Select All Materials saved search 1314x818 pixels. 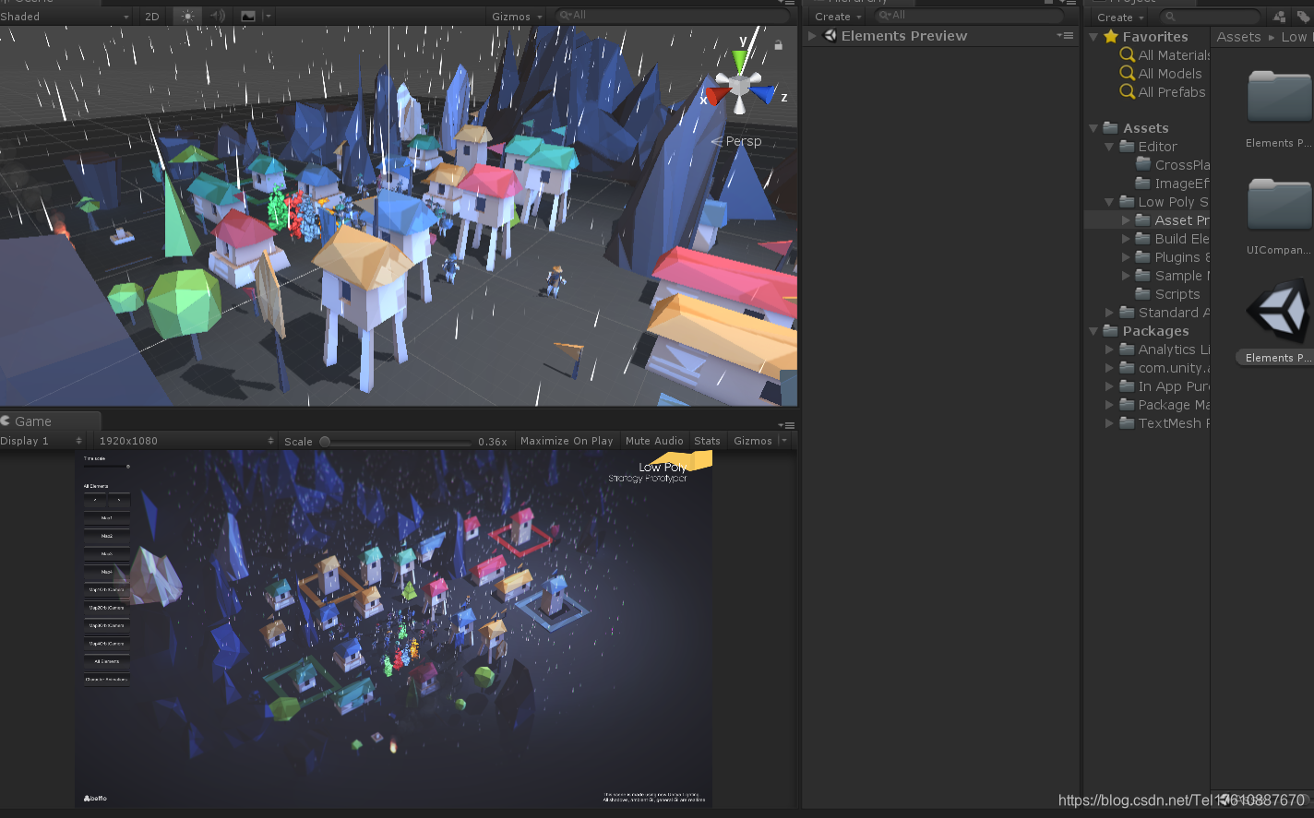point(1164,55)
